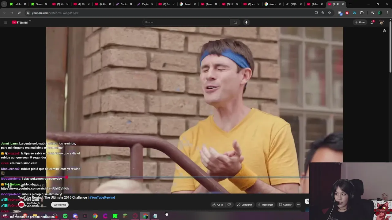Bookmark this page with star icon
The width and height of the screenshot is (392, 220).
[330, 13]
